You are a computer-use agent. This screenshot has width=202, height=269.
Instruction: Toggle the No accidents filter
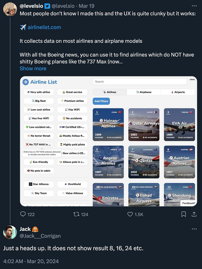(72, 118)
